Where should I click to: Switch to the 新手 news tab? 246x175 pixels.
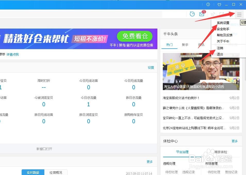(x=185, y=45)
